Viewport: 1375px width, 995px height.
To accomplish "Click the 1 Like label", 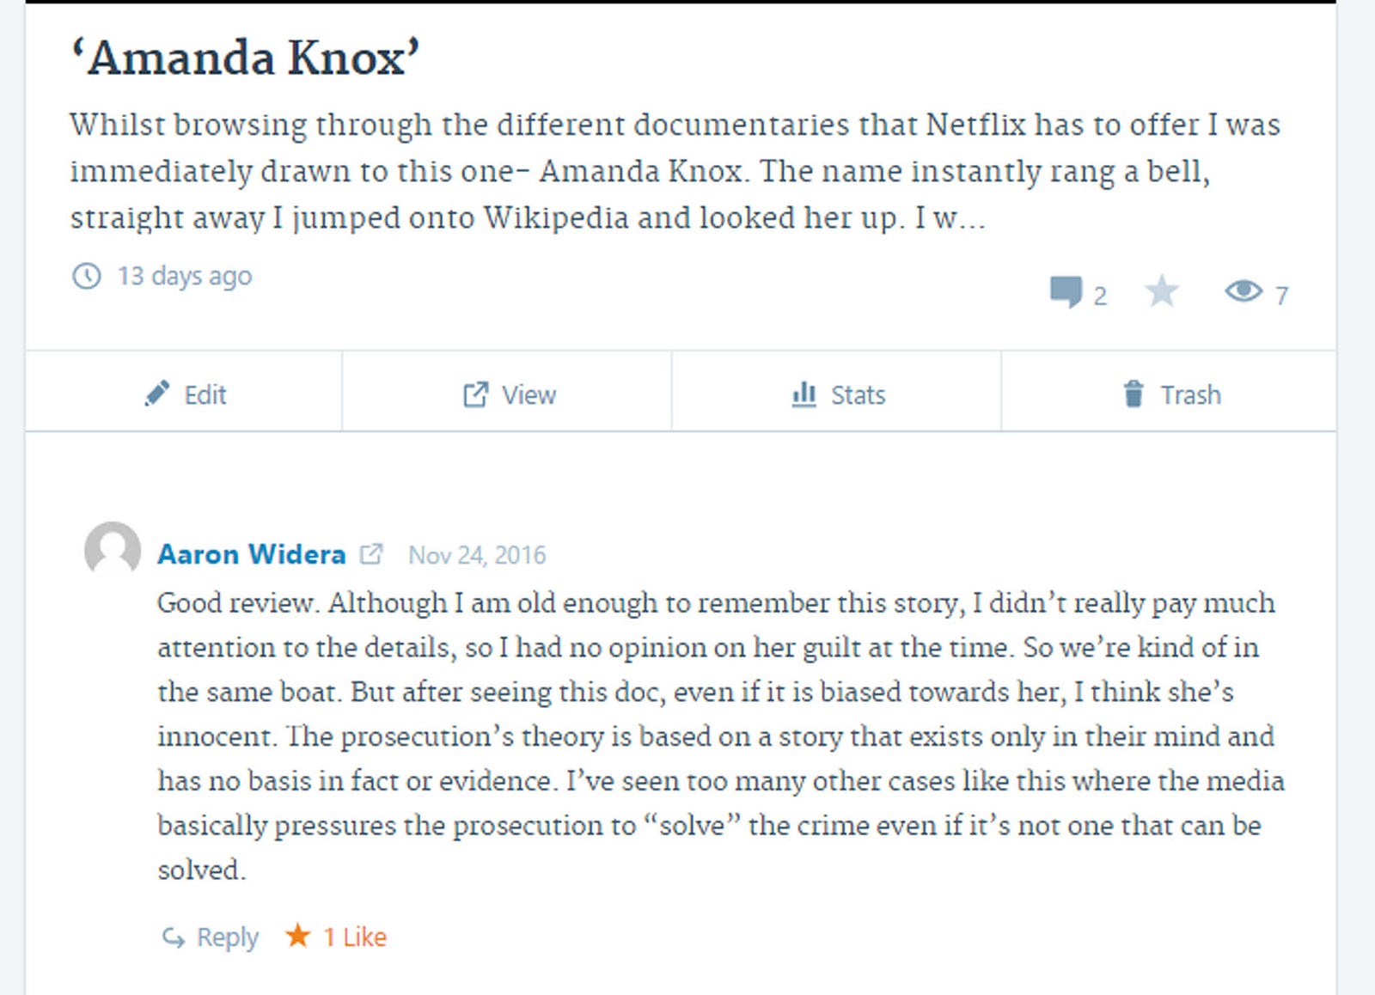I will pyautogui.click(x=355, y=937).
